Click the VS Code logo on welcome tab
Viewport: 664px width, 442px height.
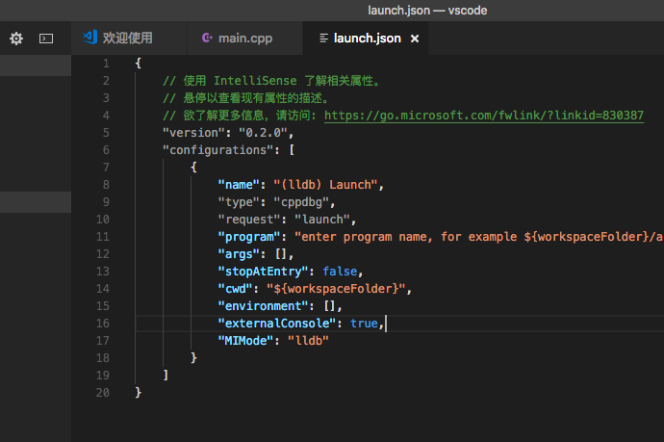90,39
